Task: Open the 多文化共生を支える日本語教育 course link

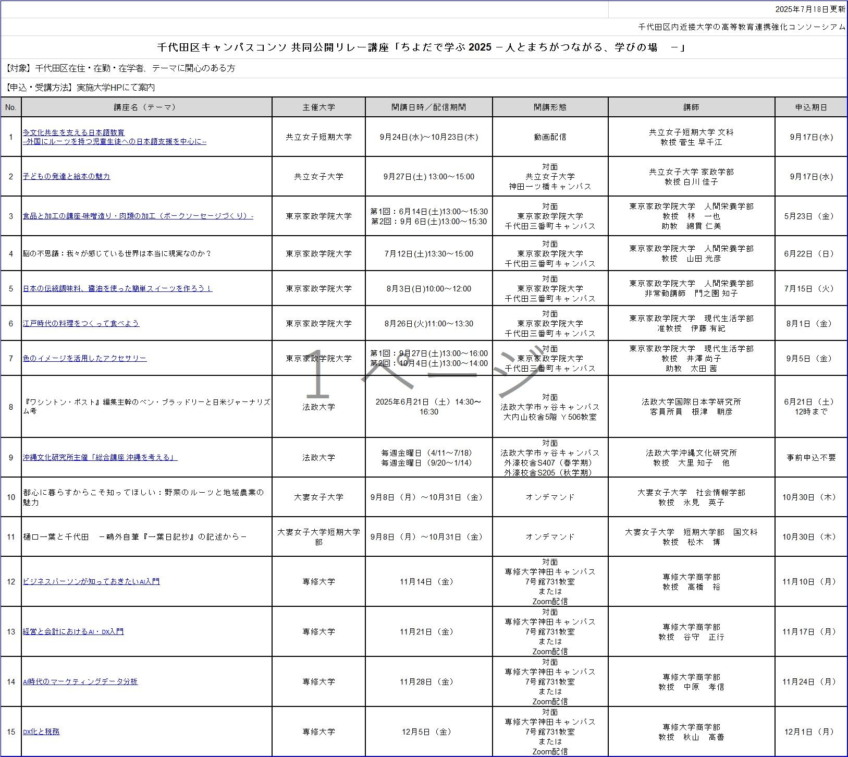Action: [x=115, y=137]
